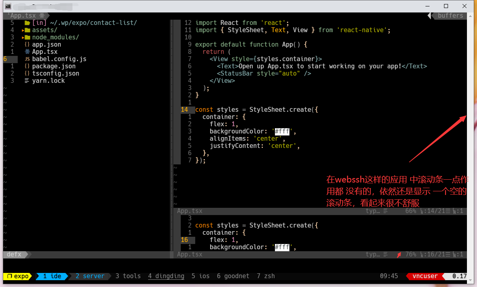Select tsconfig.json in the file tree
The width and height of the screenshot is (477, 287).
pyautogui.click(x=56, y=74)
